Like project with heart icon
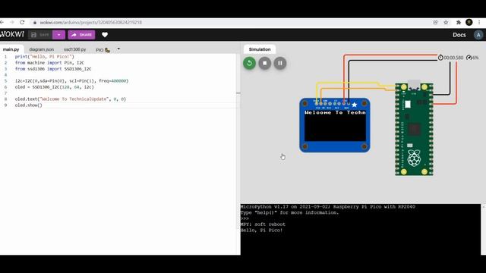The height and width of the screenshot is (273, 486). pyautogui.click(x=105, y=35)
